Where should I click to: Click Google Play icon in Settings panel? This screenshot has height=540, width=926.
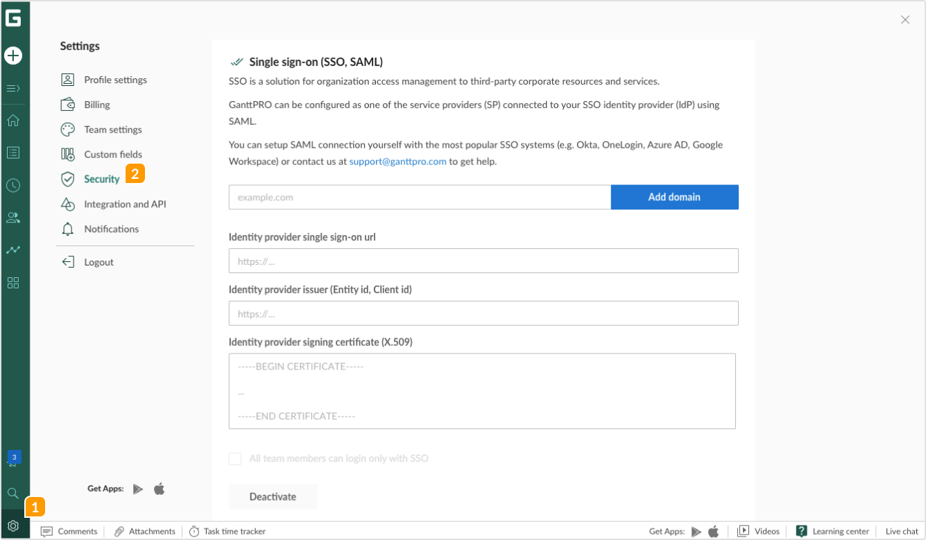(138, 489)
